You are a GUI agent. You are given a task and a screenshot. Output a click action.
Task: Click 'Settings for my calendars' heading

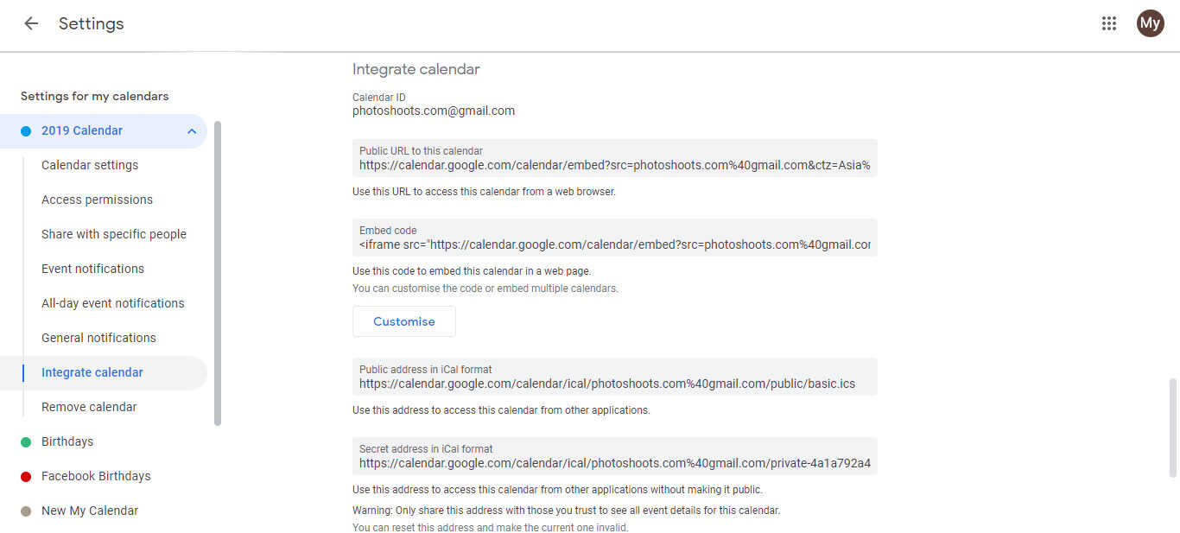(95, 96)
